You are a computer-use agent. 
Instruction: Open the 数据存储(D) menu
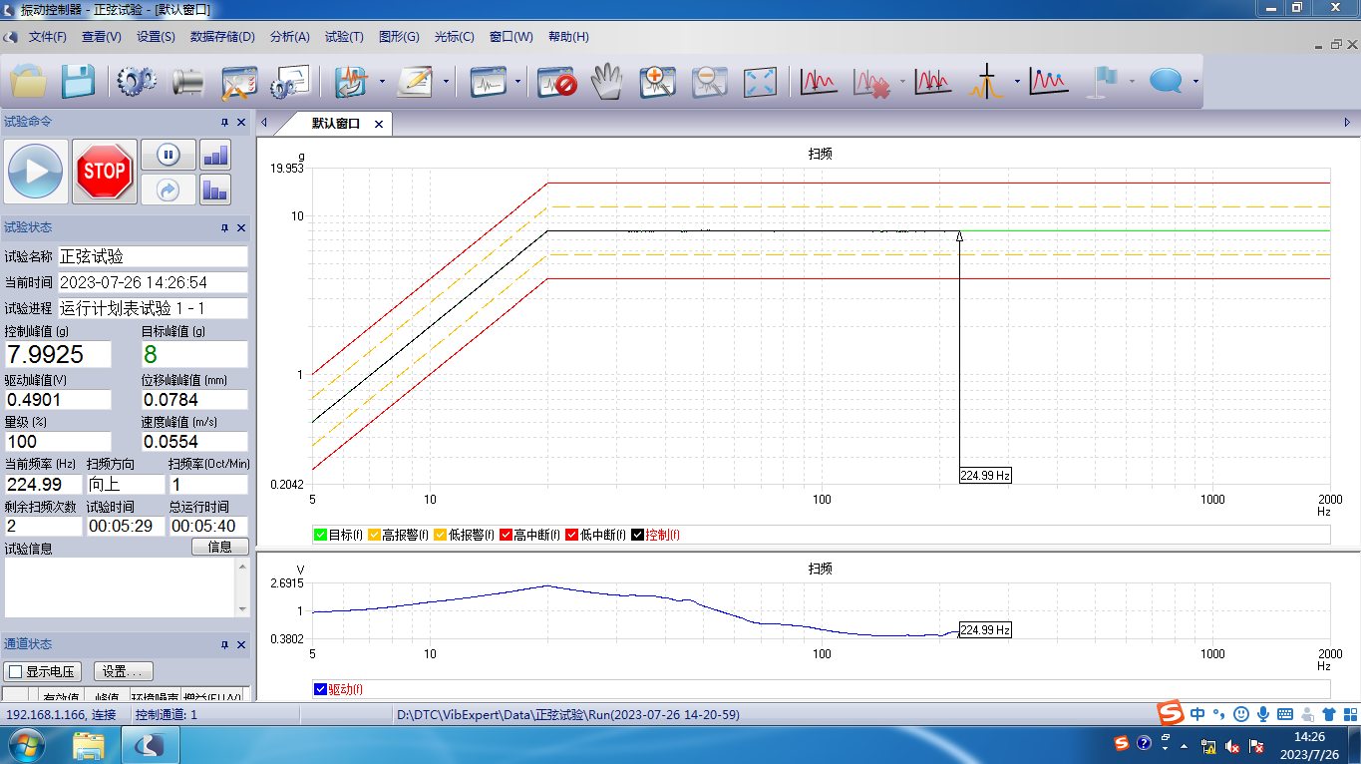[221, 37]
